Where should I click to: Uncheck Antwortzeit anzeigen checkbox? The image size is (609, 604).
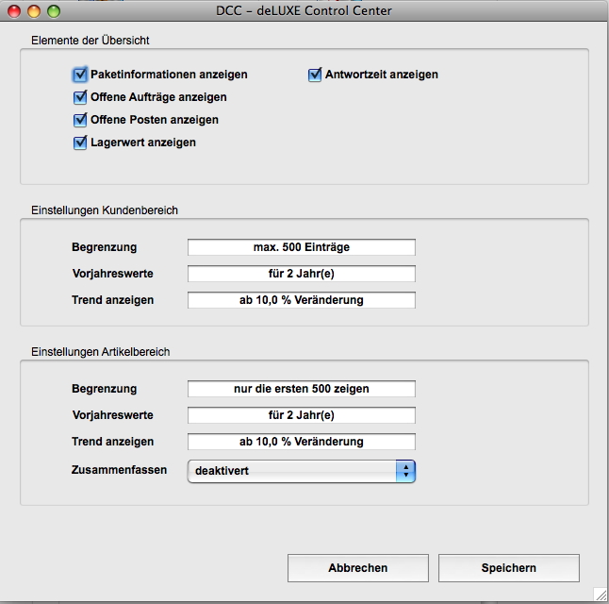[315, 75]
